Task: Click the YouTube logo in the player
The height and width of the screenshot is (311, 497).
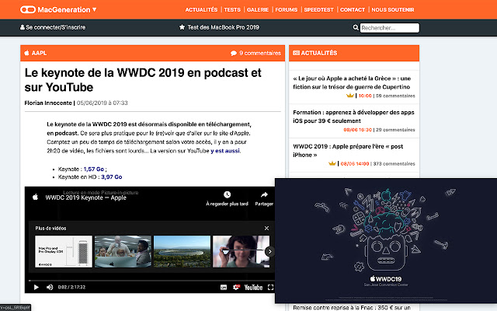Action: pyautogui.click(x=253, y=288)
